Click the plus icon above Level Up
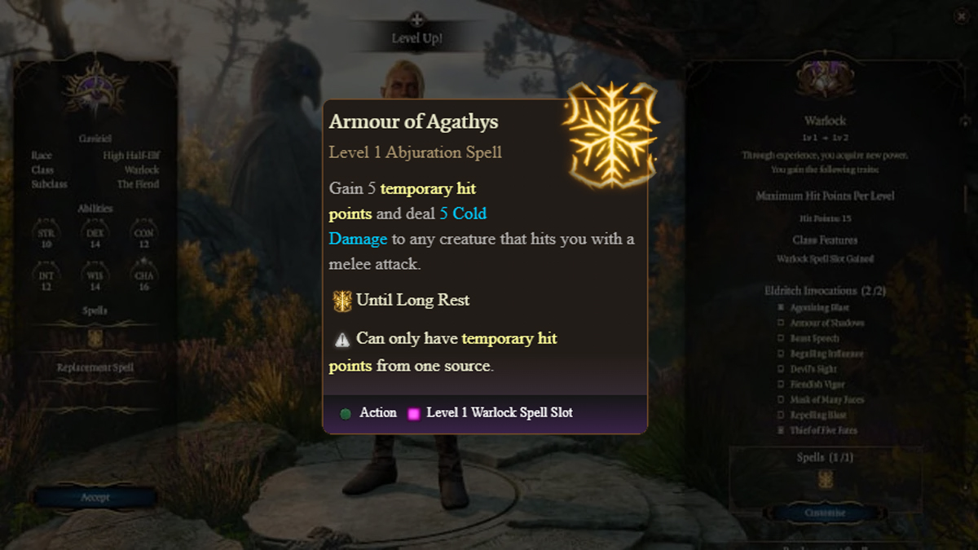The image size is (978, 550). (416, 19)
